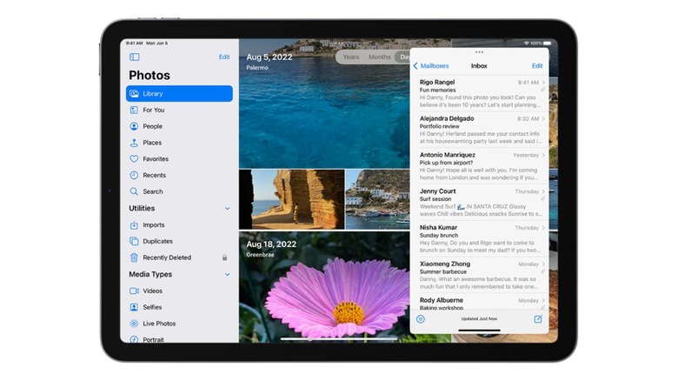Viewport: 678px width, 381px height.
Task: Open email from Rigo Rangel
Action: (480, 94)
